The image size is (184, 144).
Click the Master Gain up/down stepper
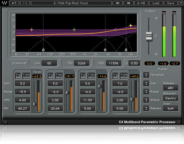pos(146,83)
